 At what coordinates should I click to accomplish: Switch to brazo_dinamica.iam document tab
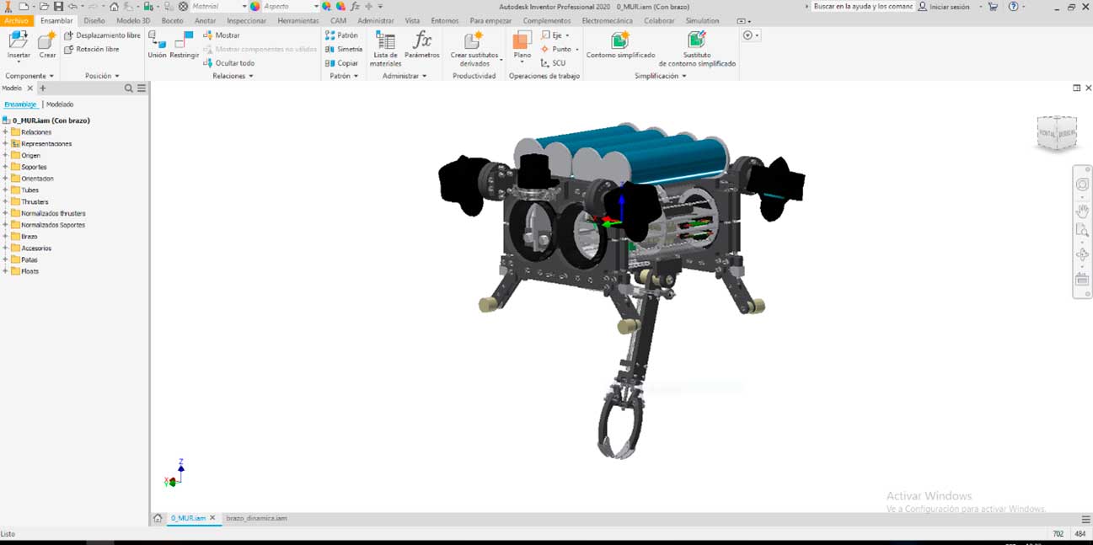tap(256, 518)
